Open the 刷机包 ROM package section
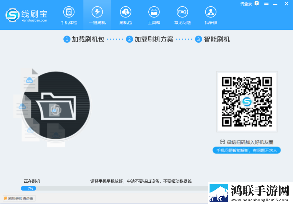Screen dimensions: 293x204 pyautogui.click(x=126, y=16)
